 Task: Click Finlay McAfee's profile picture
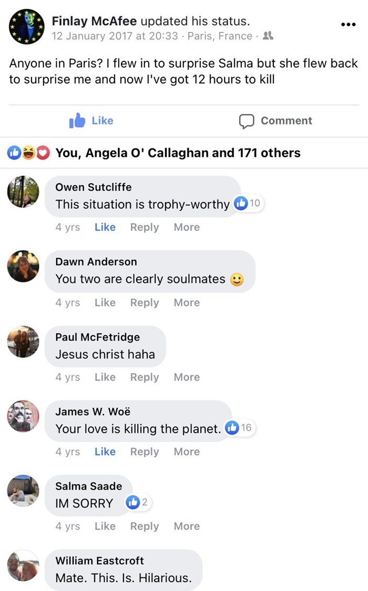tap(26, 26)
